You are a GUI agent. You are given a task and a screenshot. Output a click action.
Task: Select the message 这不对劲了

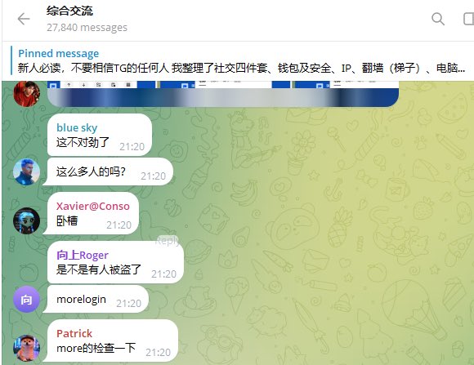coord(100,135)
